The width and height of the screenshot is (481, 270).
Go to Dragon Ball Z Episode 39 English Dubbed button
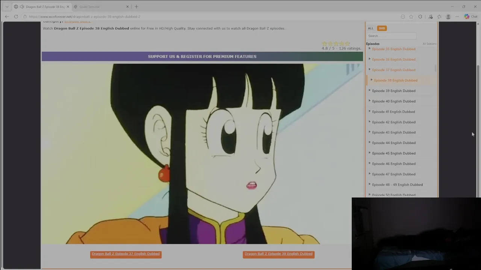278,254
